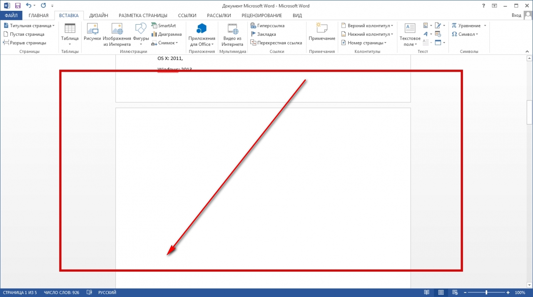Click the text line 'OS X: 2011,'
The height and width of the screenshot is (297, 533).
(x=170, y=58)
